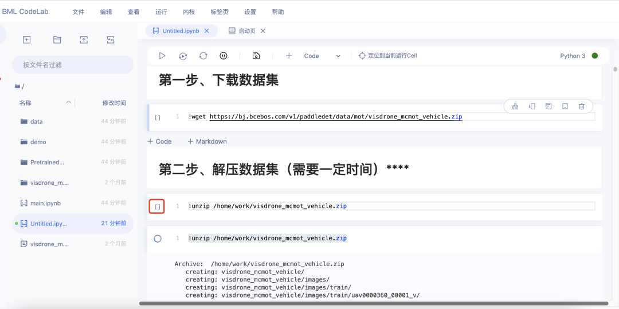
Task: Click the vertical scrollbar of the notebook
Action: pyautogui.click(x=614, y=69)
